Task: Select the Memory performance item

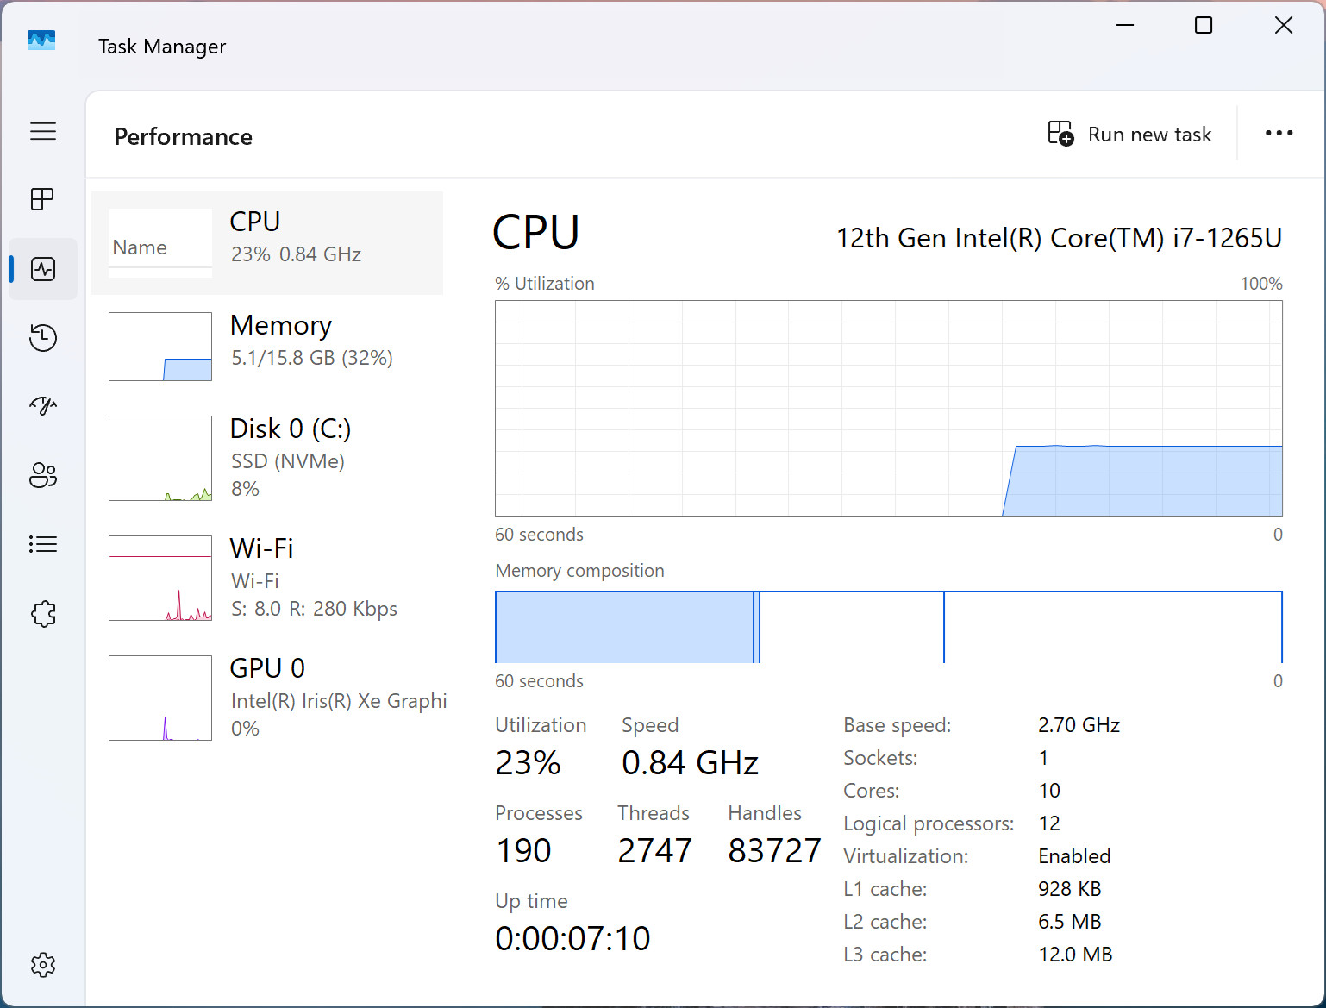Action: coord(267,346)
